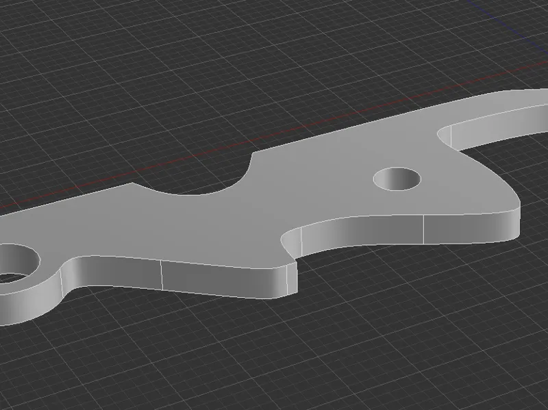This screenshot has height=410, width=548.
Task: Select vertical seam edge right of small hole
Action: [423, 229]
